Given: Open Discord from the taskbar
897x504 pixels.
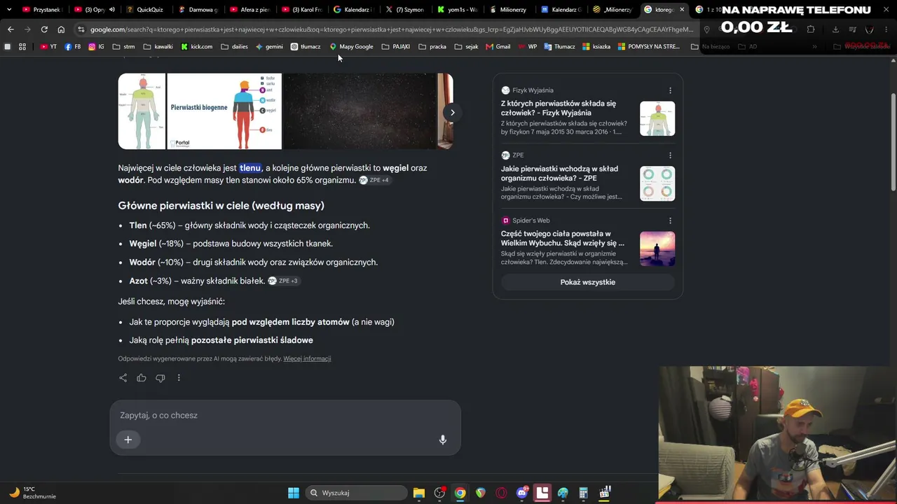Looking at the screenshot, I should [522, 493].
